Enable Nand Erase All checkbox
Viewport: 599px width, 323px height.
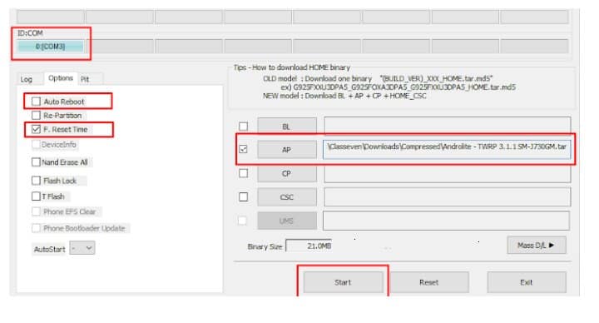[x=36, y=162]
